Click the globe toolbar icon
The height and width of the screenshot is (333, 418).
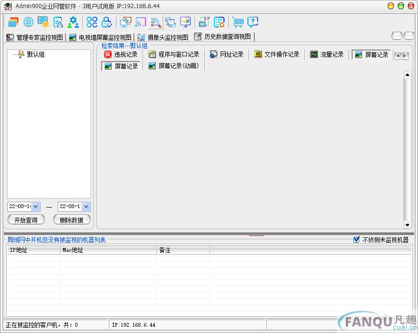[x=28, y=22]
